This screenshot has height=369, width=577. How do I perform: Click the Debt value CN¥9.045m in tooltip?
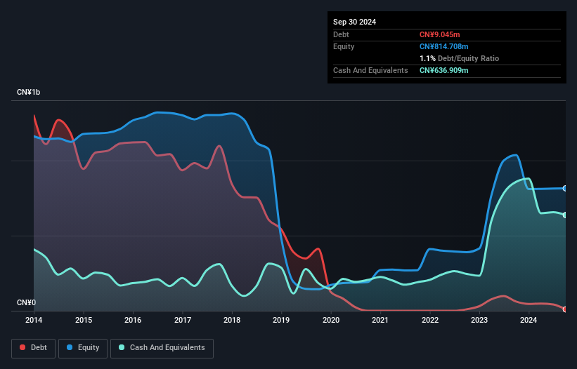point(440,34)
